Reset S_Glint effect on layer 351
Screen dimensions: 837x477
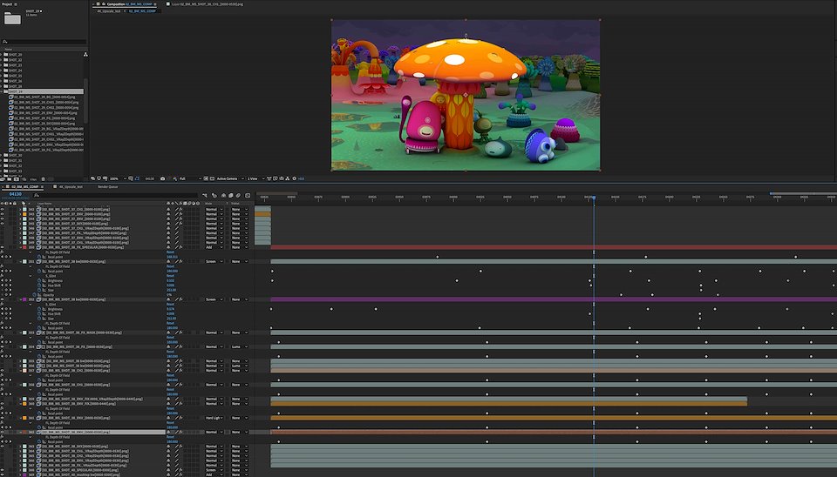pyautogui.click(x=170, y=276)
